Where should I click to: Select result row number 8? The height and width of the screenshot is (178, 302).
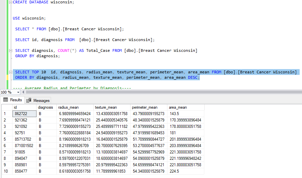click(7, 158)
